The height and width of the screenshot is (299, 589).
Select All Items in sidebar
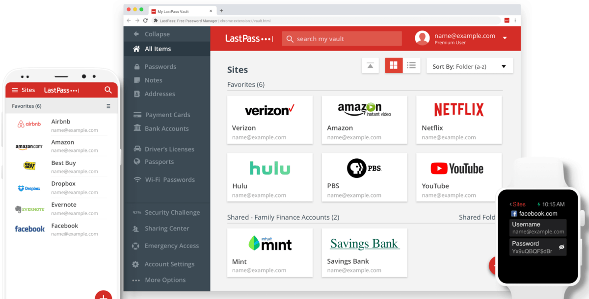(167, 49)
